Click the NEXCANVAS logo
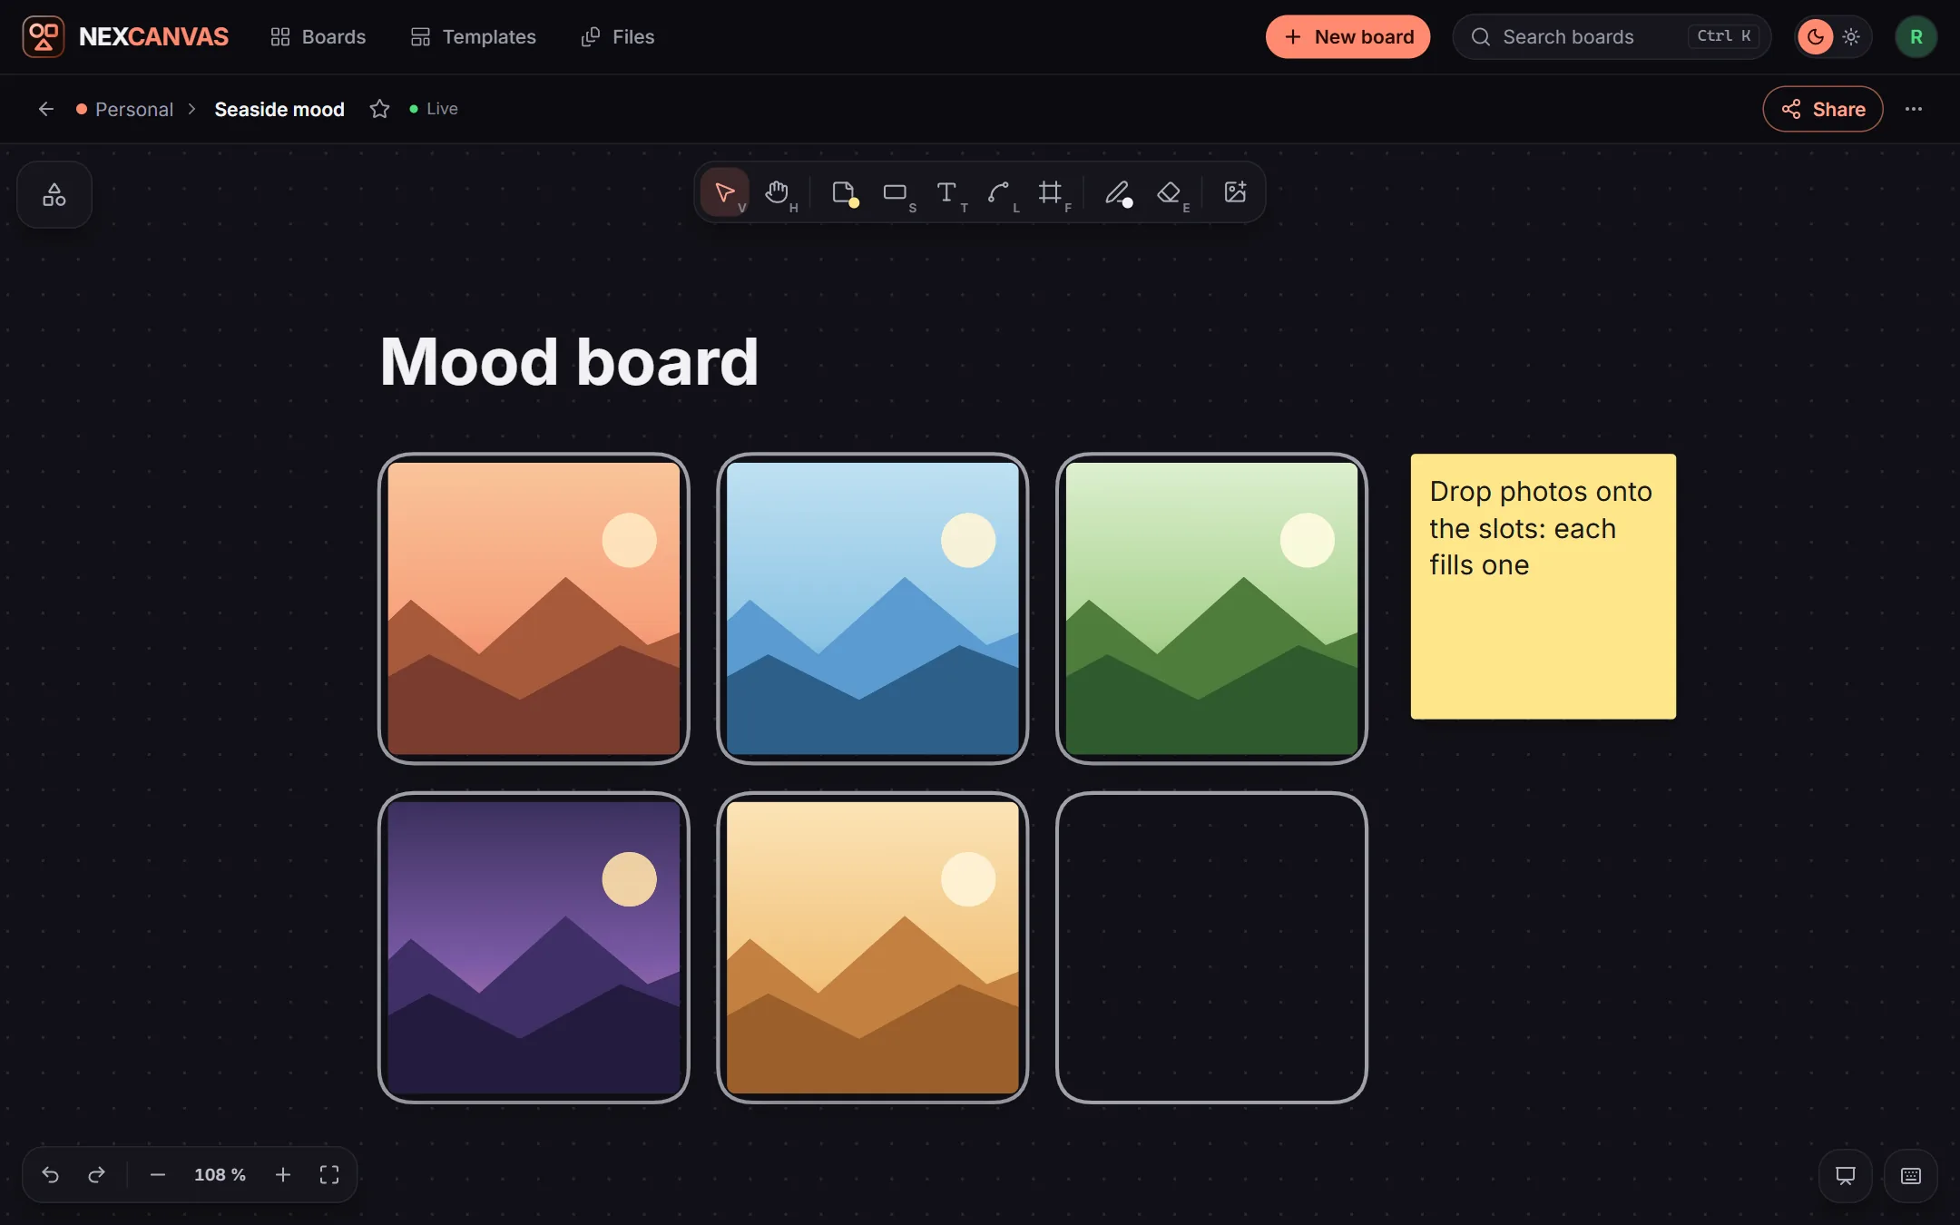1960x1225 pixels. click(x=125, y=37)
